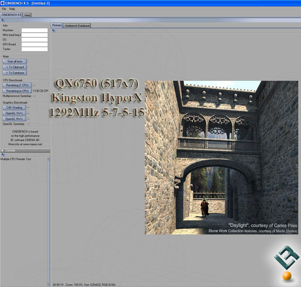Click the OS input field
This screenshot has width=301, height=287.
pos(35,40)
